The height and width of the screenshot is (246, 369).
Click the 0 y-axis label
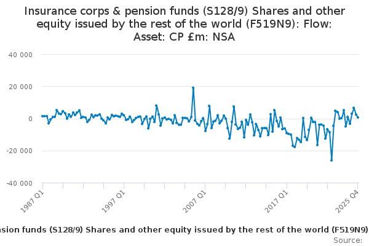coord(30,119)
